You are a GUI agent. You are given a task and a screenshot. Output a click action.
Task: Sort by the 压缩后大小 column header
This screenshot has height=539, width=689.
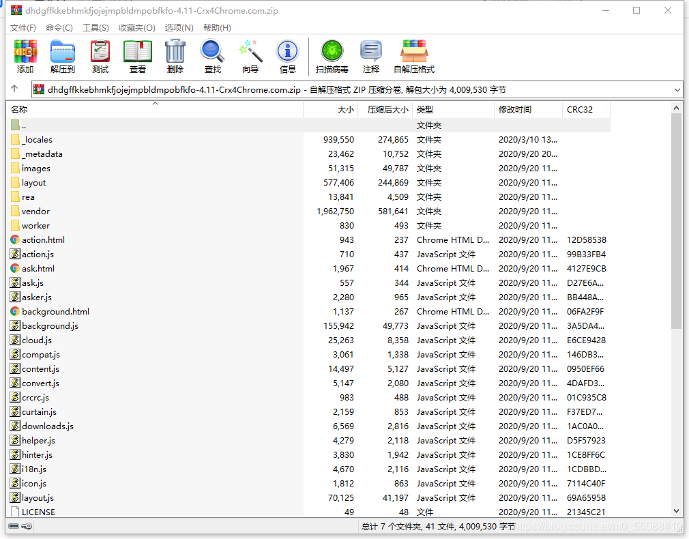[385, 109]
